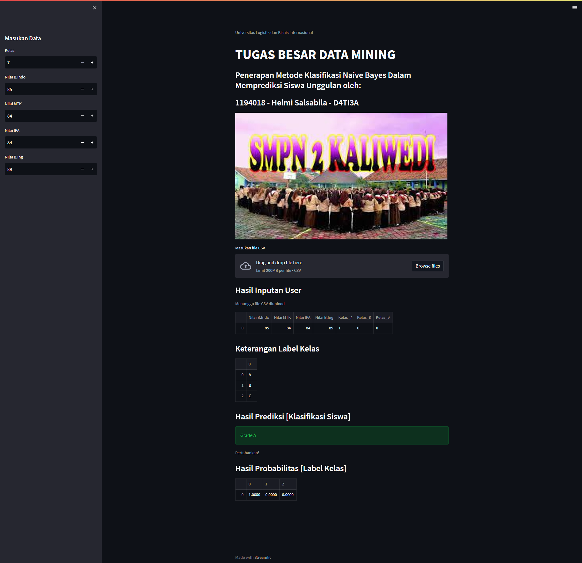582x563 pixels.
Task: Click Kelas_7 column header in table
Action: [345, 317]
